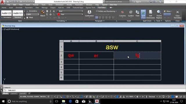Screen dimensions: 186x104
Task: Switch to the Layout1 tab
Action: coord(14,93)
